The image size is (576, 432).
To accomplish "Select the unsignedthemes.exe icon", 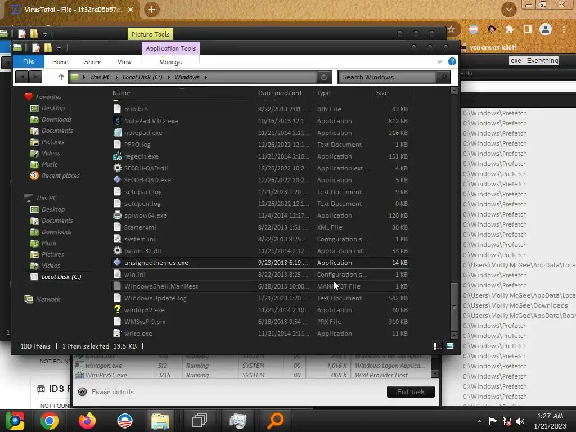I will (117, 262).
